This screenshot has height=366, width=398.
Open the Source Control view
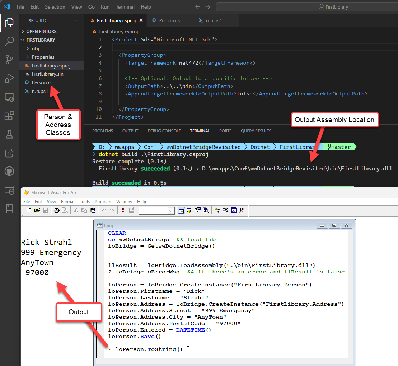click(9, 60)
